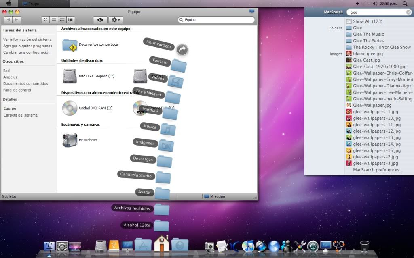The height and width of the screenshot is (258, 414).
Task: Open MacSearch preferences
Action: tap(378, 170)
